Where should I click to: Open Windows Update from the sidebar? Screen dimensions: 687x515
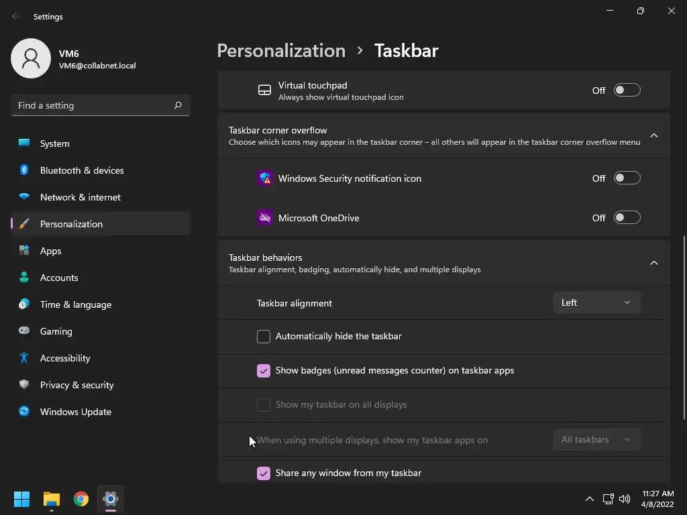coord(75,412)
